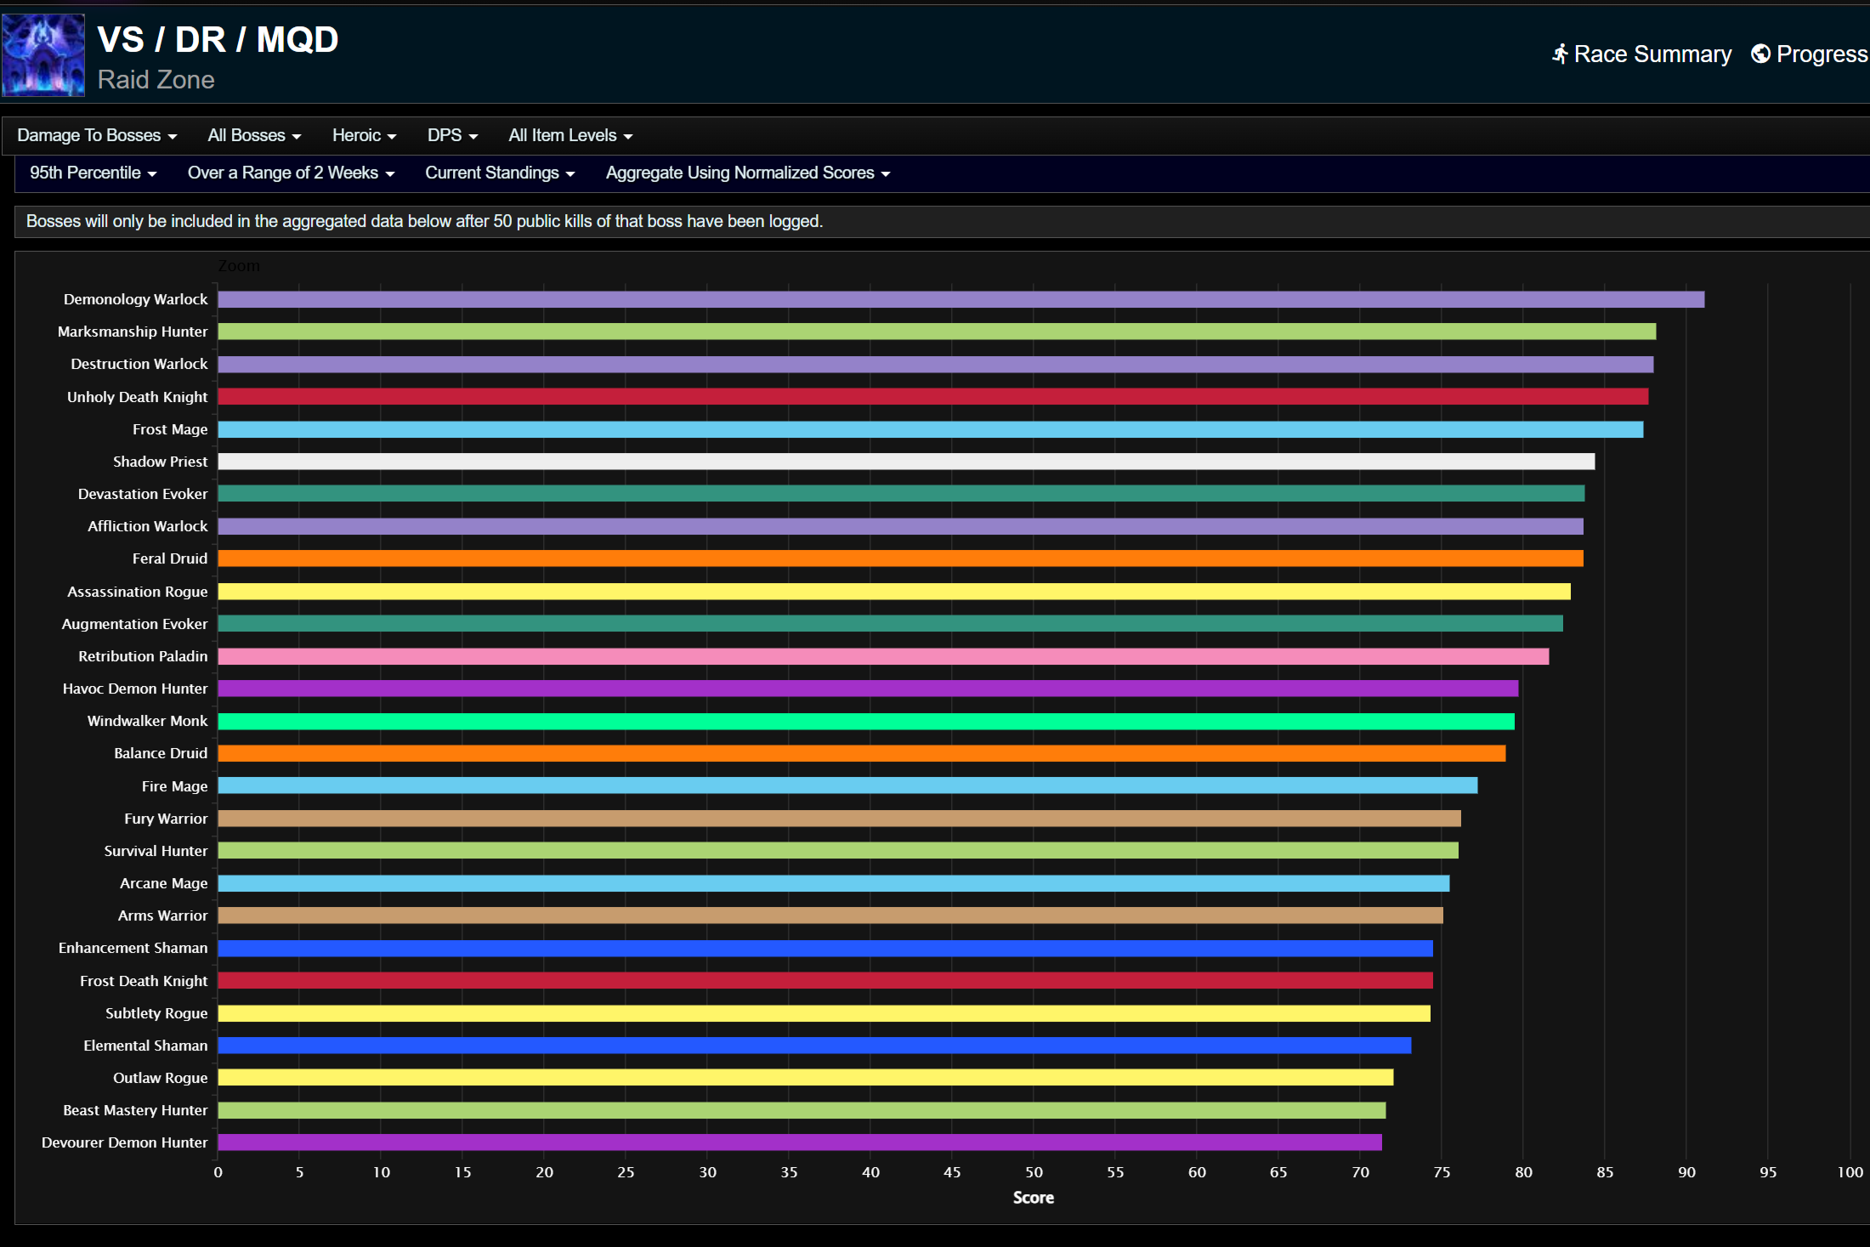This screenshot has height=1247, width=1870.
Task: Open the All Bosses dropdown
Action: (254, 135)
